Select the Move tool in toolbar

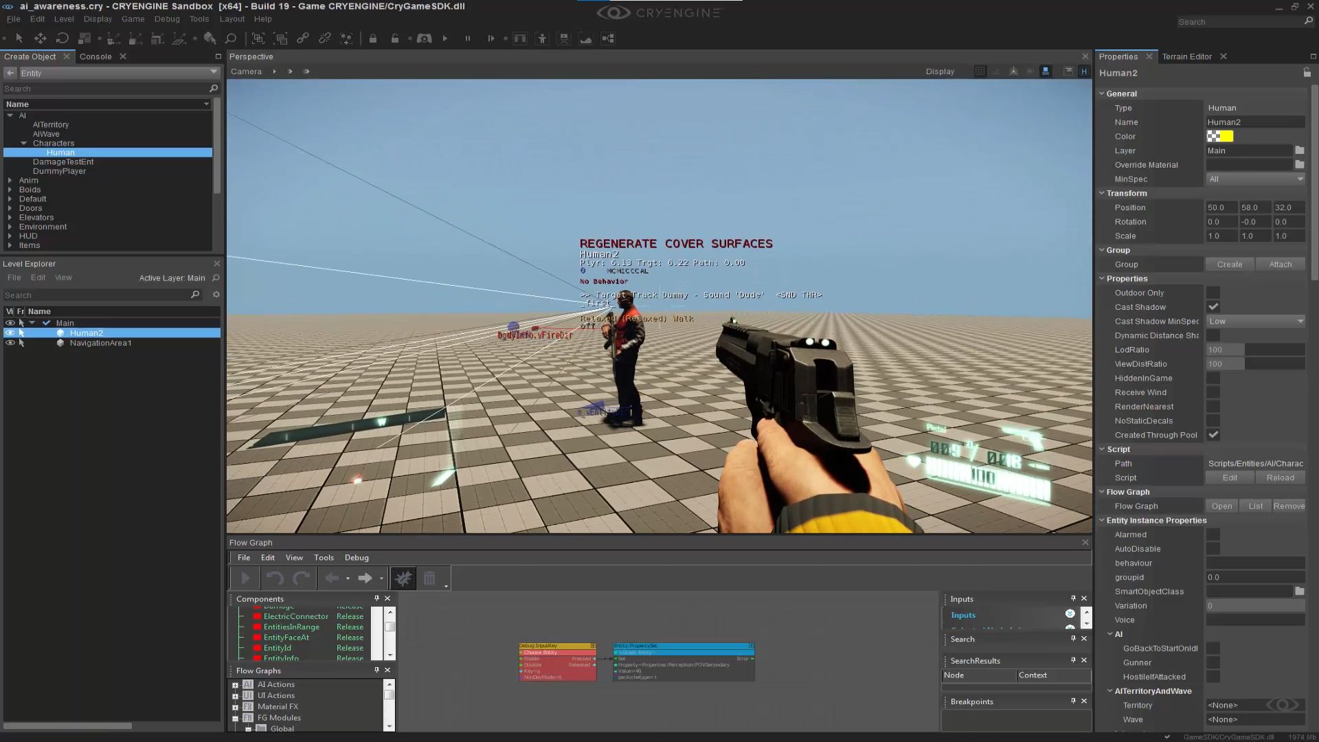(x=41, y=38)
